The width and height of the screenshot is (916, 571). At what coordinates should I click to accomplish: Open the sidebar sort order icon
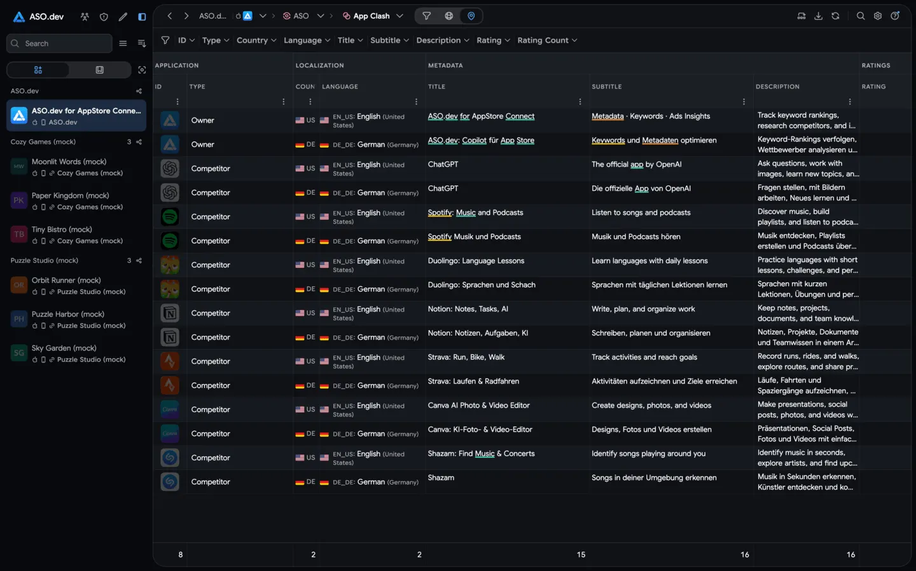[x=142, y=43]
